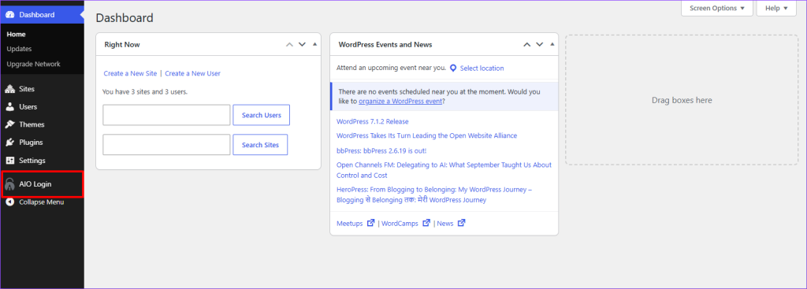Open the AIO Login menu
This screenshot has width=807, height=289.
click(42, 184)
